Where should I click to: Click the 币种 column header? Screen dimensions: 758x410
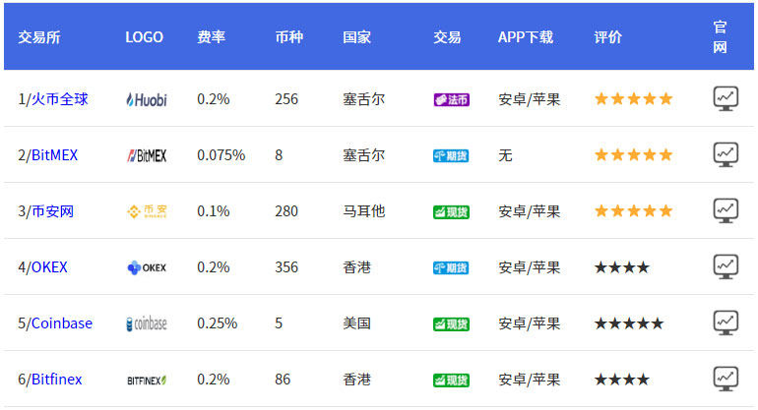[x=289, y=37]
